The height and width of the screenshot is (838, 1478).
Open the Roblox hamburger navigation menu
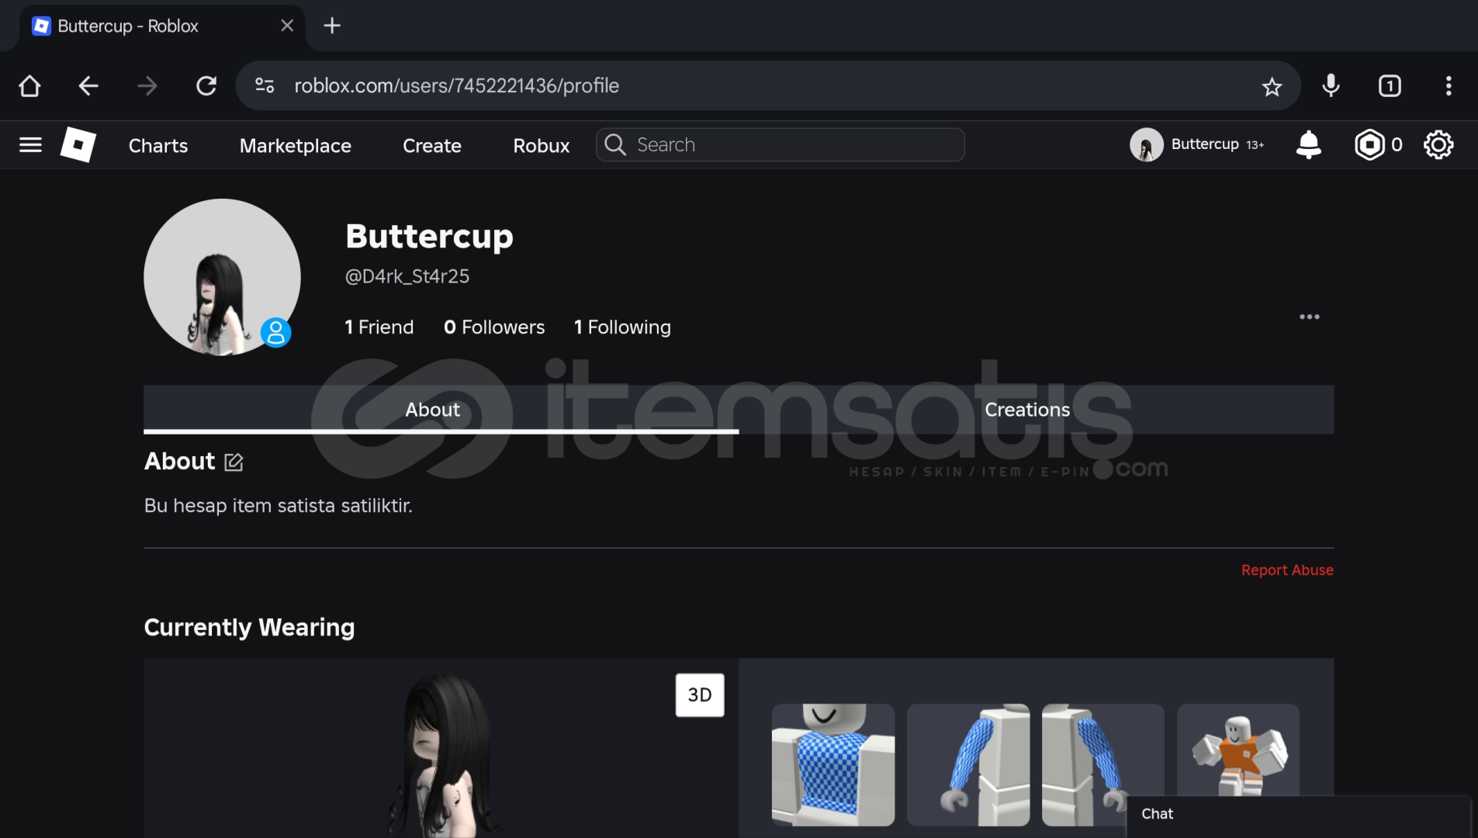(30, 145)
